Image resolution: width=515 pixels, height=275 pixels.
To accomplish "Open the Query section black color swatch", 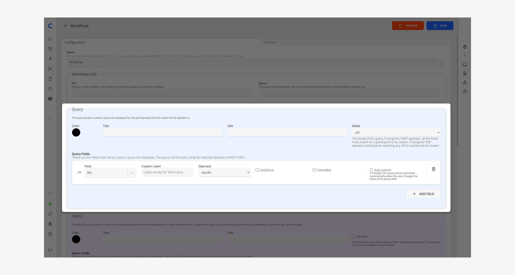I will [76, 132].
